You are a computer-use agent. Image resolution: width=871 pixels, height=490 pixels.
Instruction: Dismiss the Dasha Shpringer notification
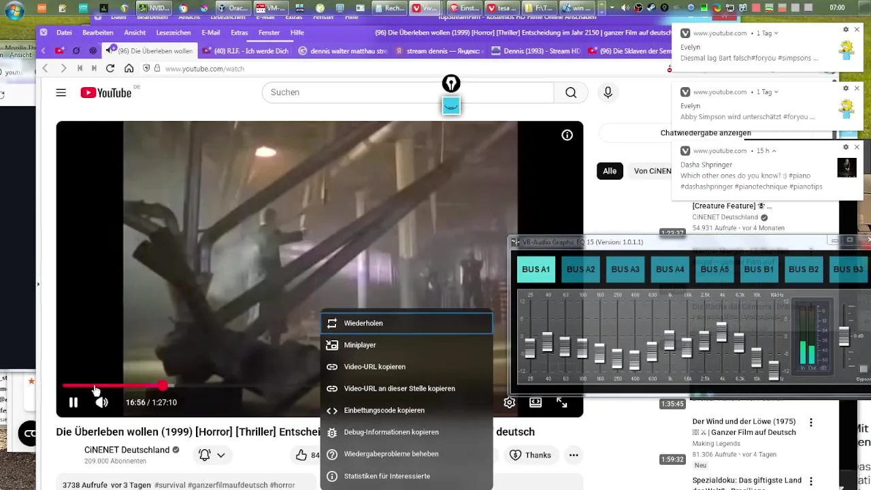pyautogui.click(x=857, y=147)
